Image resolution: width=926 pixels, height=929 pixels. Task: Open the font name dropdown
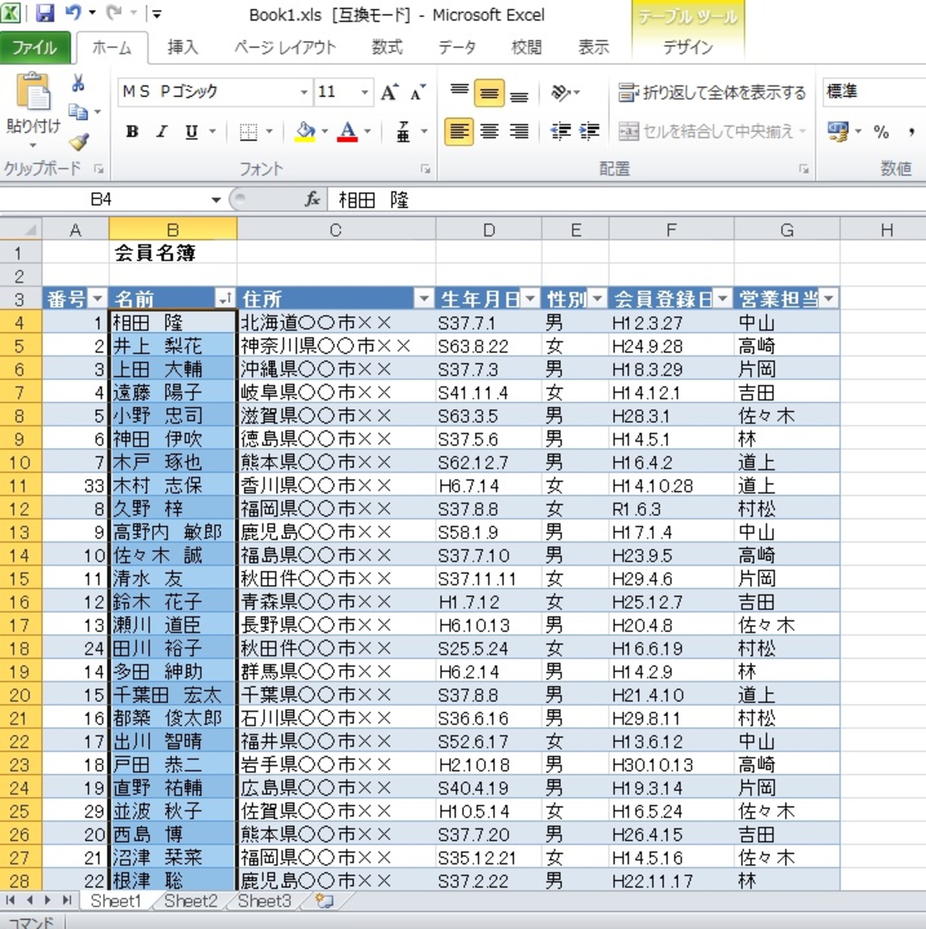pos(304,92)
